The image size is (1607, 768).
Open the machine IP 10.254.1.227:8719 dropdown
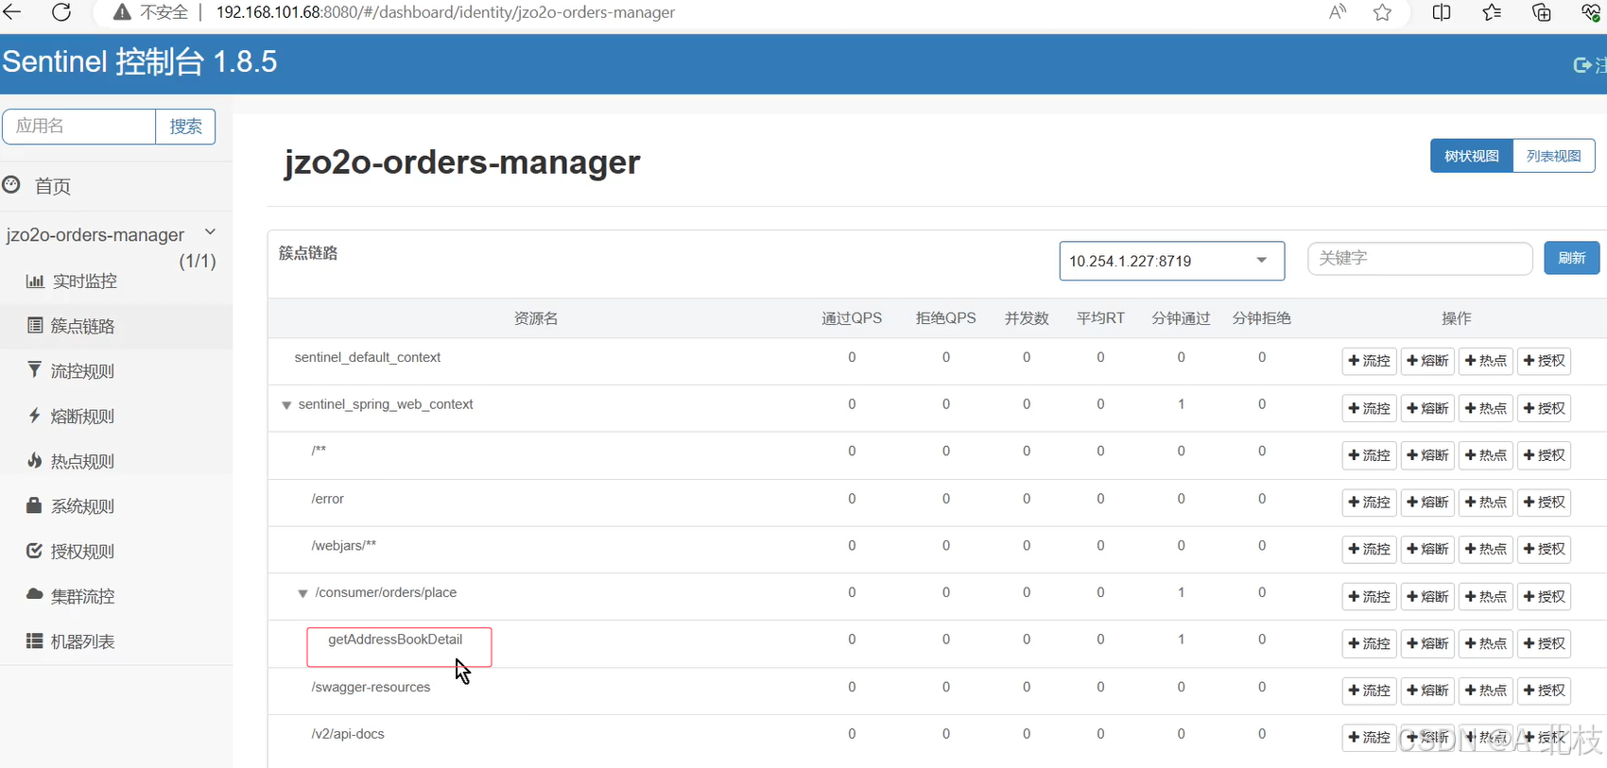1171,261
